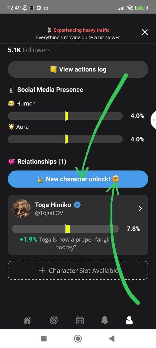Screen dimensions: 156x348
Task: Open Toga Himiko's avatar picture
Action: 21,208
